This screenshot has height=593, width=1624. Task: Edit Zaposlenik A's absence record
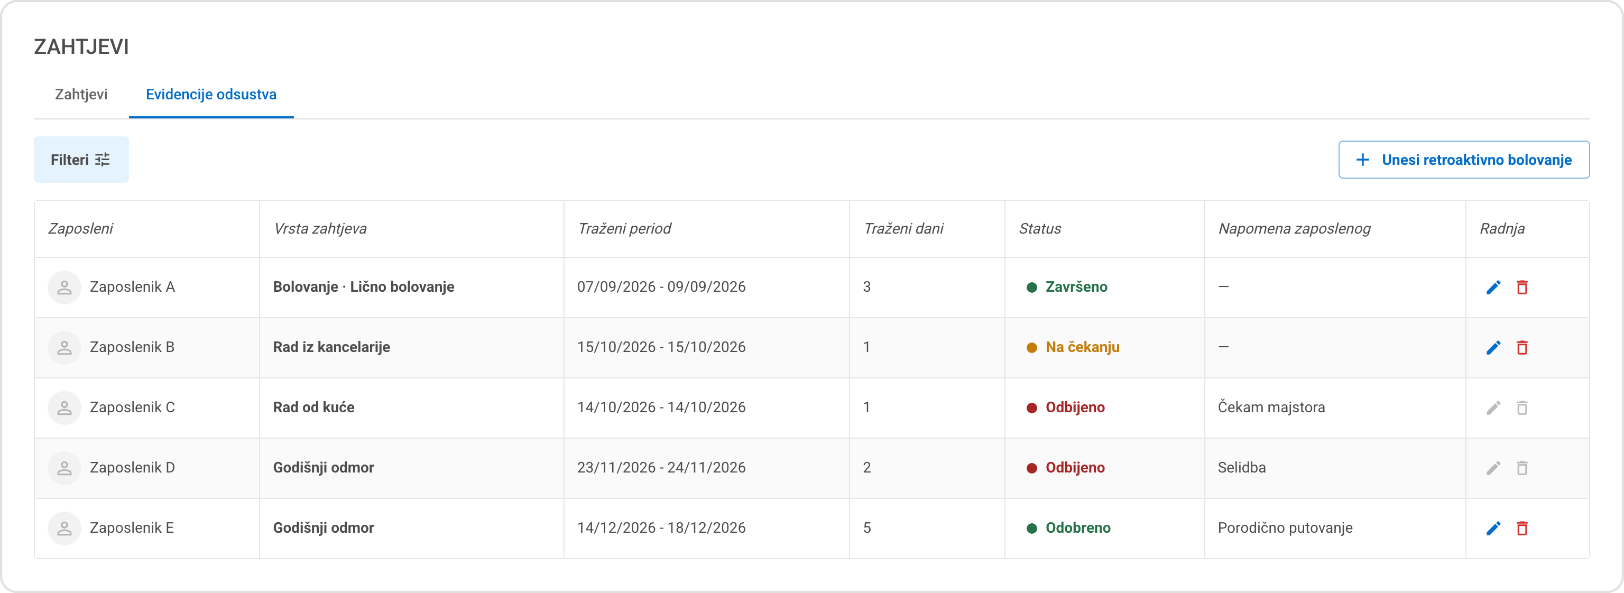(x=1493, y=288)
